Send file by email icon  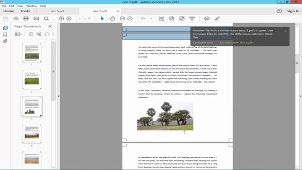click(x=36, y=18)
